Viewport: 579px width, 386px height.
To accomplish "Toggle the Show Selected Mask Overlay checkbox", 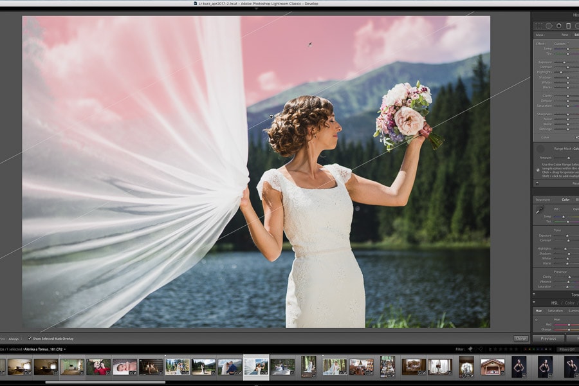I will click(30, 338).
